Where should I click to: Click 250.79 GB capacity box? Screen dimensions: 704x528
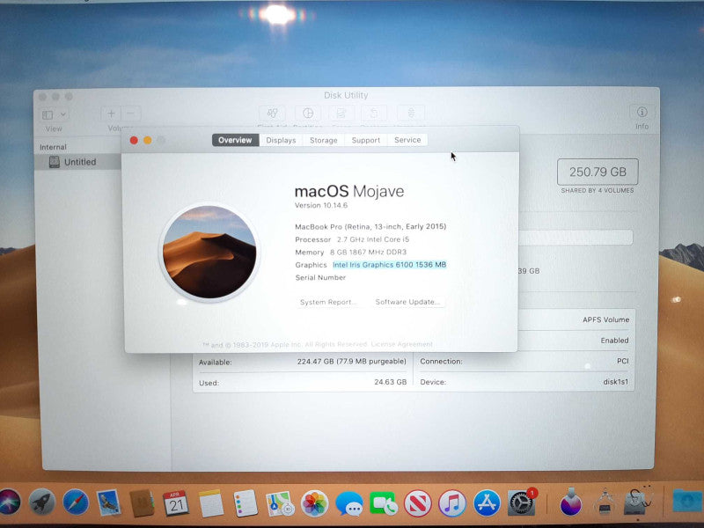[x=598, y=172]
